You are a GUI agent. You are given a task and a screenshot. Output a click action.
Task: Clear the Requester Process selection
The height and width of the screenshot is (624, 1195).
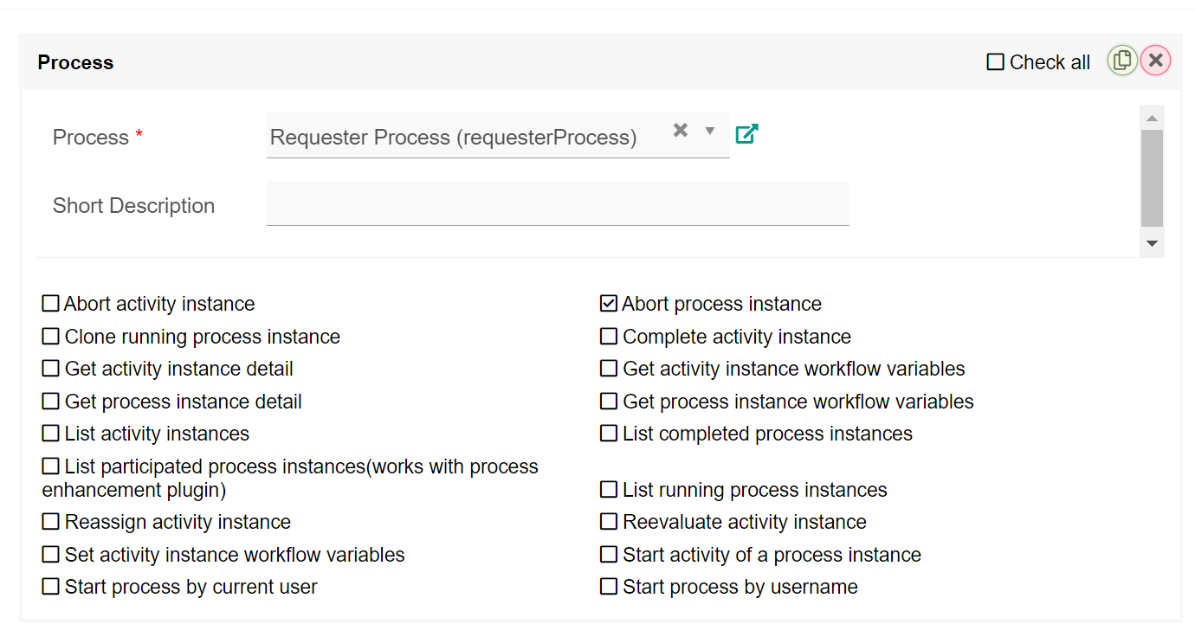click(x=681, y=131)
